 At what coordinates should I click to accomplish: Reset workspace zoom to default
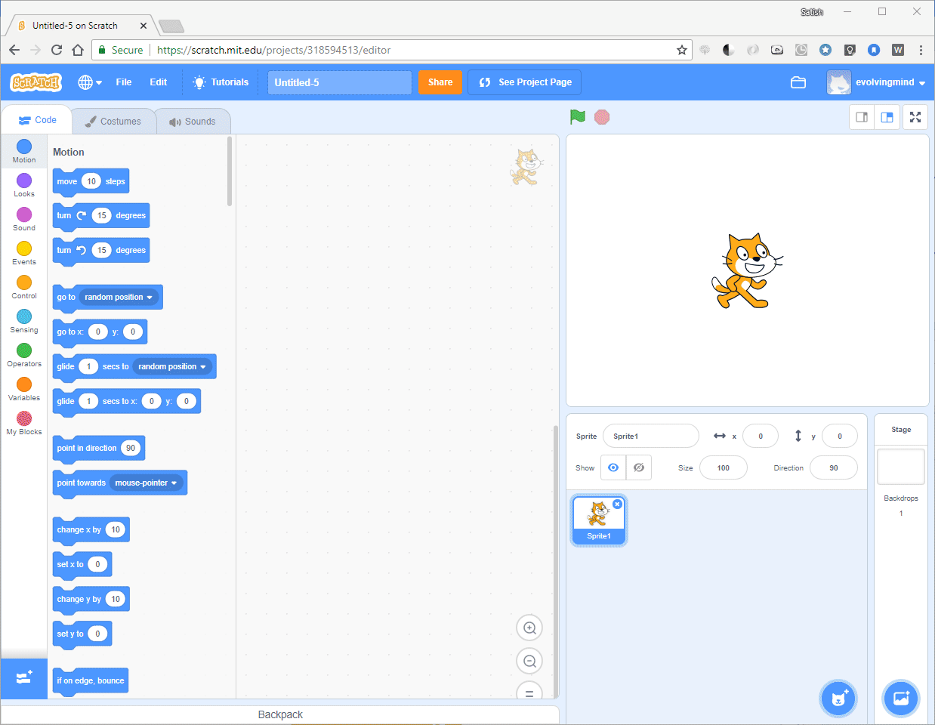(529, 691)
